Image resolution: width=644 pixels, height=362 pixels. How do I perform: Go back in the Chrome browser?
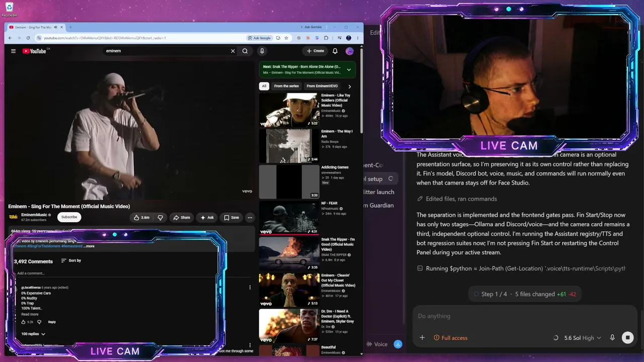(10, 38)
